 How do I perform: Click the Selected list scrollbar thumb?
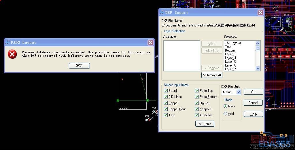coord(258,48)
